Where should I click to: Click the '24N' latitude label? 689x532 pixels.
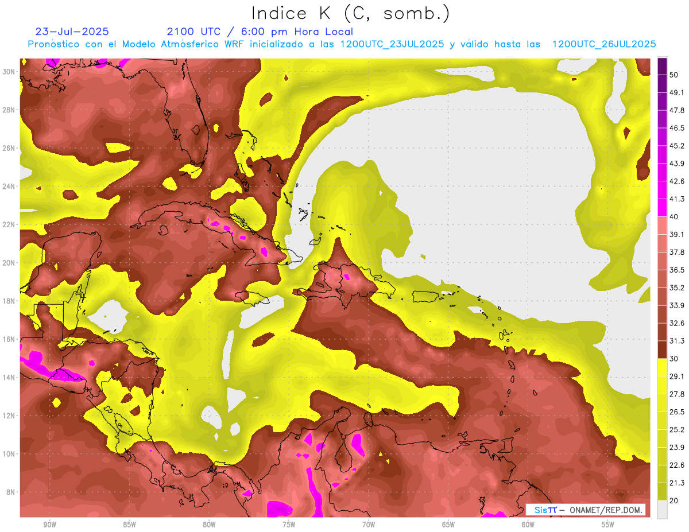[x=10, y=187]
